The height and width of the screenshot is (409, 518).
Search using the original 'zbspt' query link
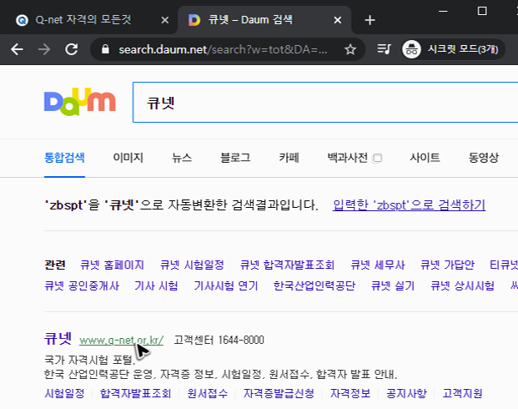tap(409, 205)
